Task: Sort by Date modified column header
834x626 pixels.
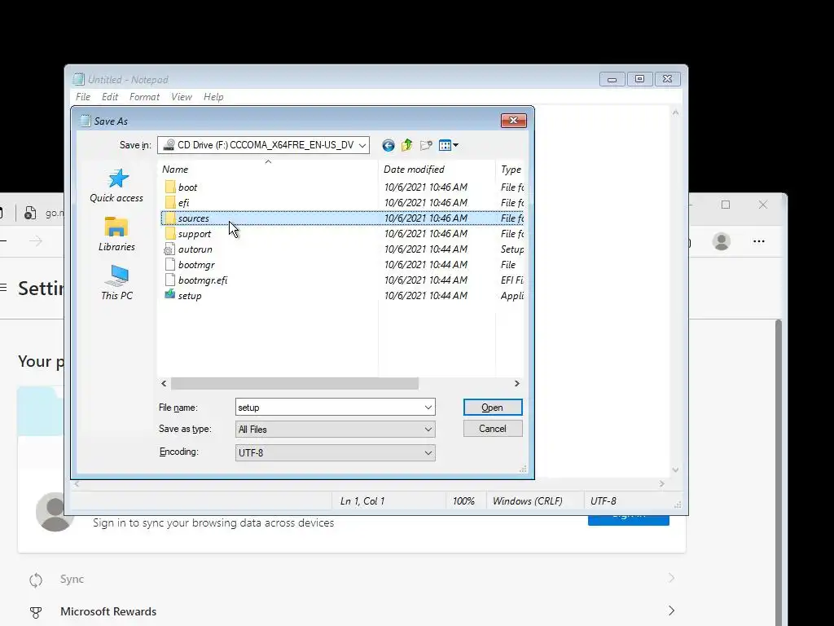Action: [x=437, y=170]
